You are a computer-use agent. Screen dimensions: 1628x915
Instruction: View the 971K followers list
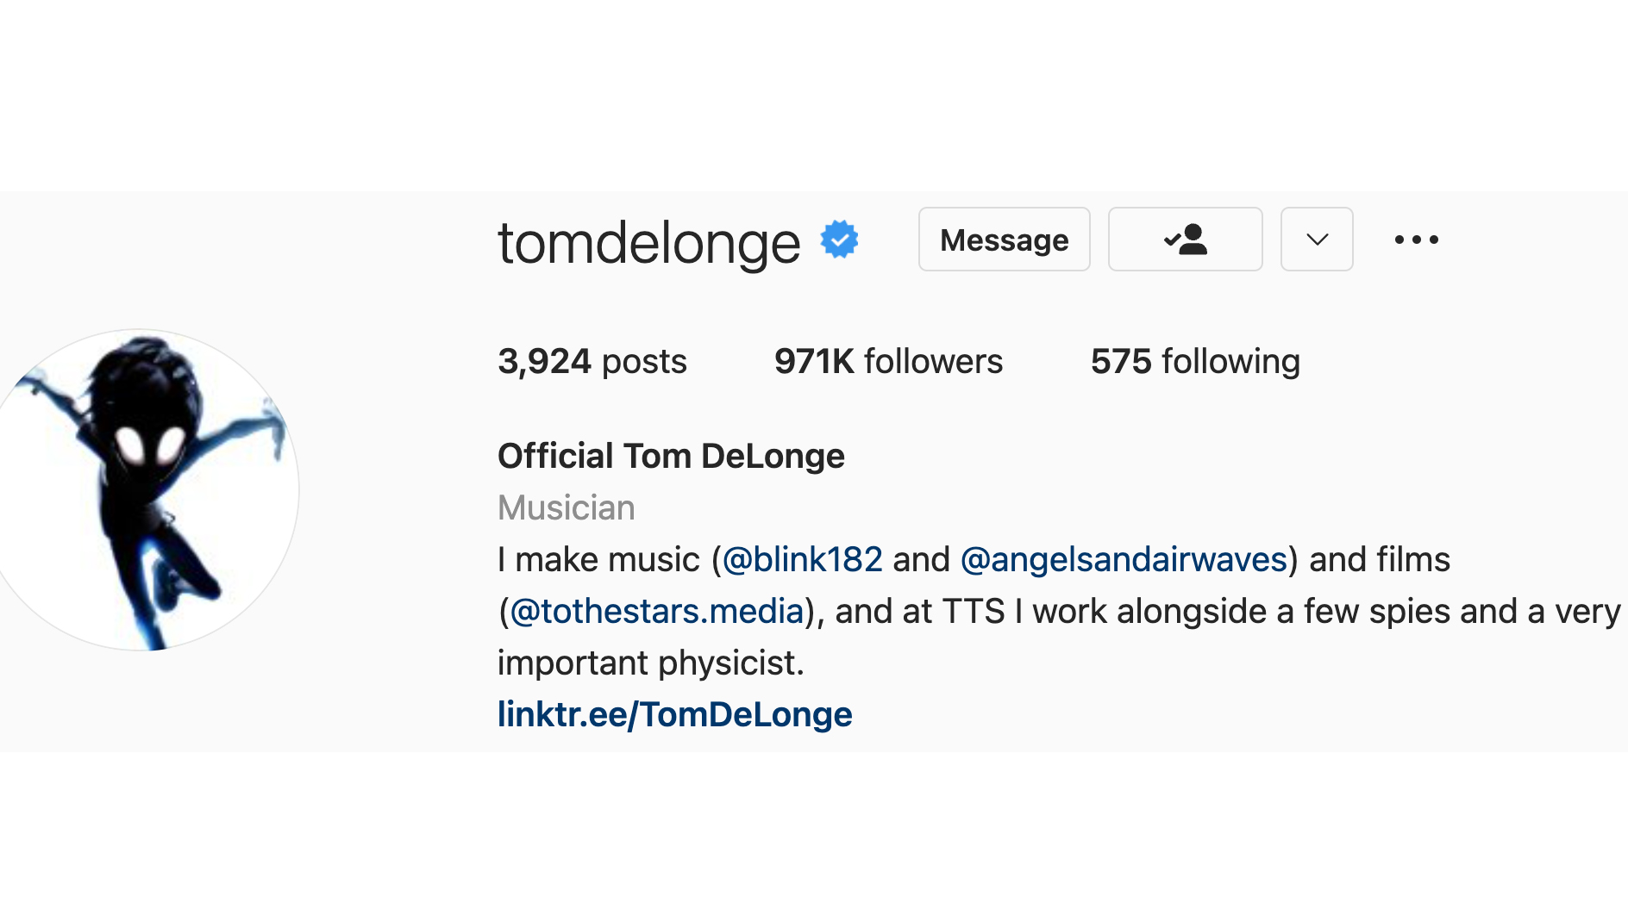pos(888,361)
